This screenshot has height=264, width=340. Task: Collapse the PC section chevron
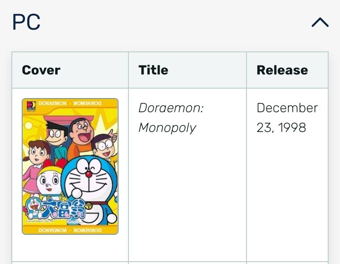point(320,23)
